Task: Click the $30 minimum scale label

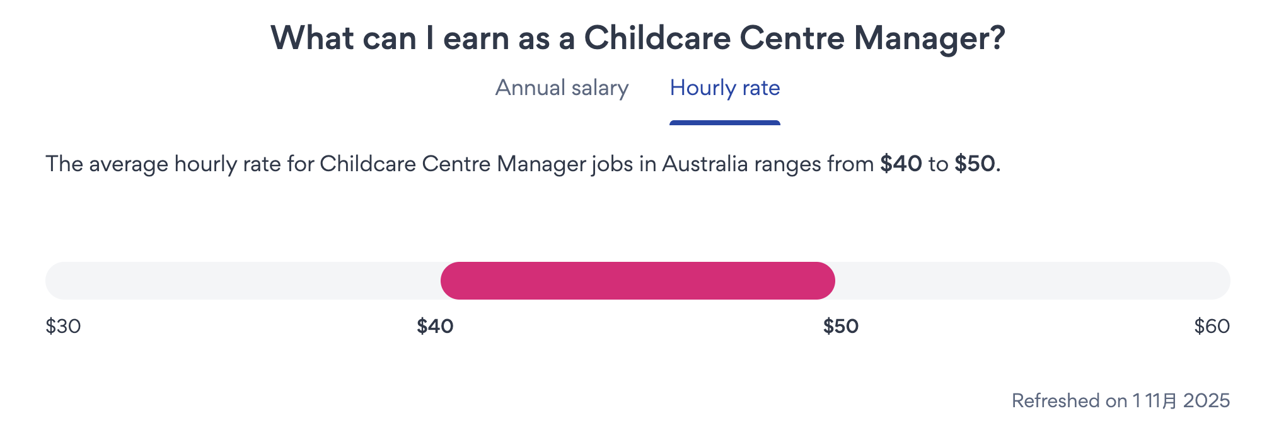Action: [x=63, y=326]
